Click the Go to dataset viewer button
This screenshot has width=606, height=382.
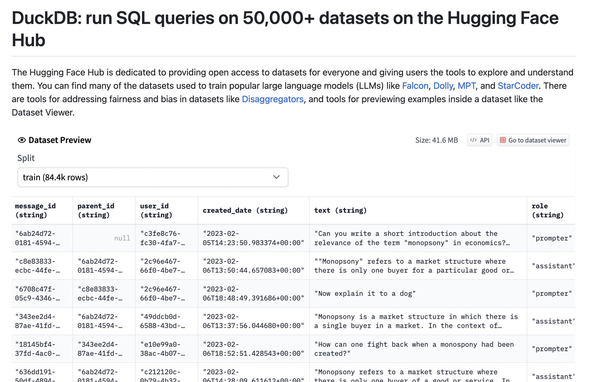tap(533, 140)
